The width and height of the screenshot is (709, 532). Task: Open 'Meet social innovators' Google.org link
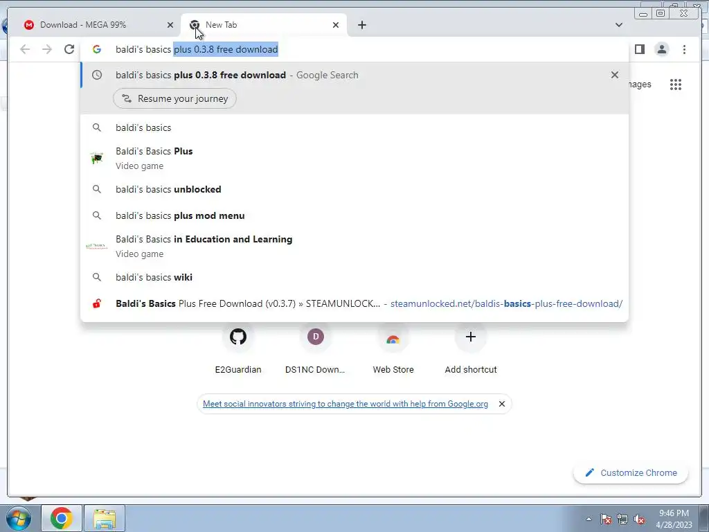pos(345,404)
